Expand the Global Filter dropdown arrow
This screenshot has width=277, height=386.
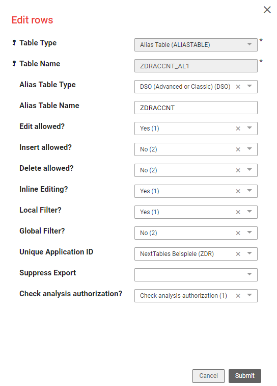click(250, 233)
